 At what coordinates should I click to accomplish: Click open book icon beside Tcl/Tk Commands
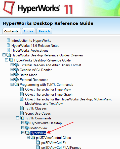click(22, 118)
